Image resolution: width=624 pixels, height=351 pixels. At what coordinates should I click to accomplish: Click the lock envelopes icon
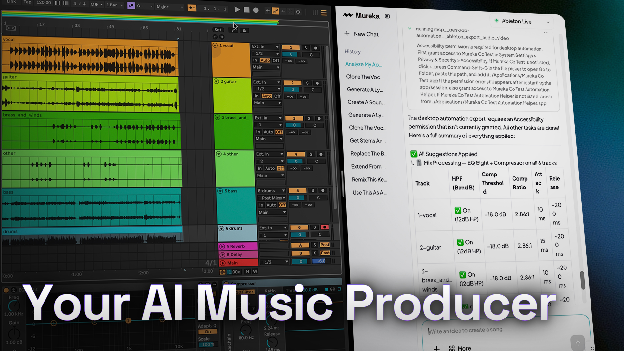[244, 31]
